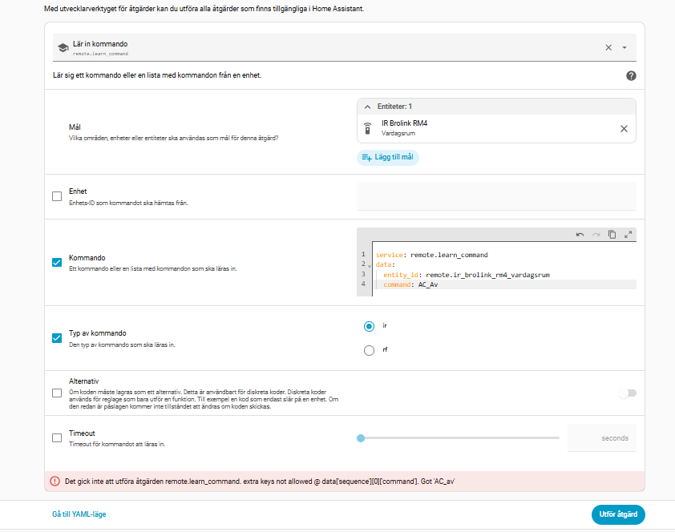Remove IR Brolink RM4 target entity
The height and width of the screenshot is (532, 675).
(624, 128)
